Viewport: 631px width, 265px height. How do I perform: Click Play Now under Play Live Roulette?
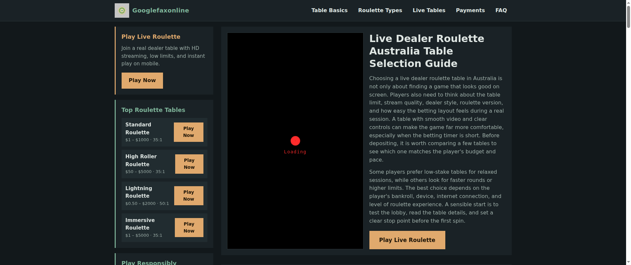pos(142,80)
